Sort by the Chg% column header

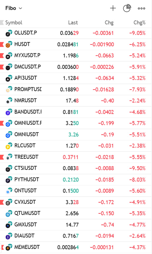(x=139, y=23)
